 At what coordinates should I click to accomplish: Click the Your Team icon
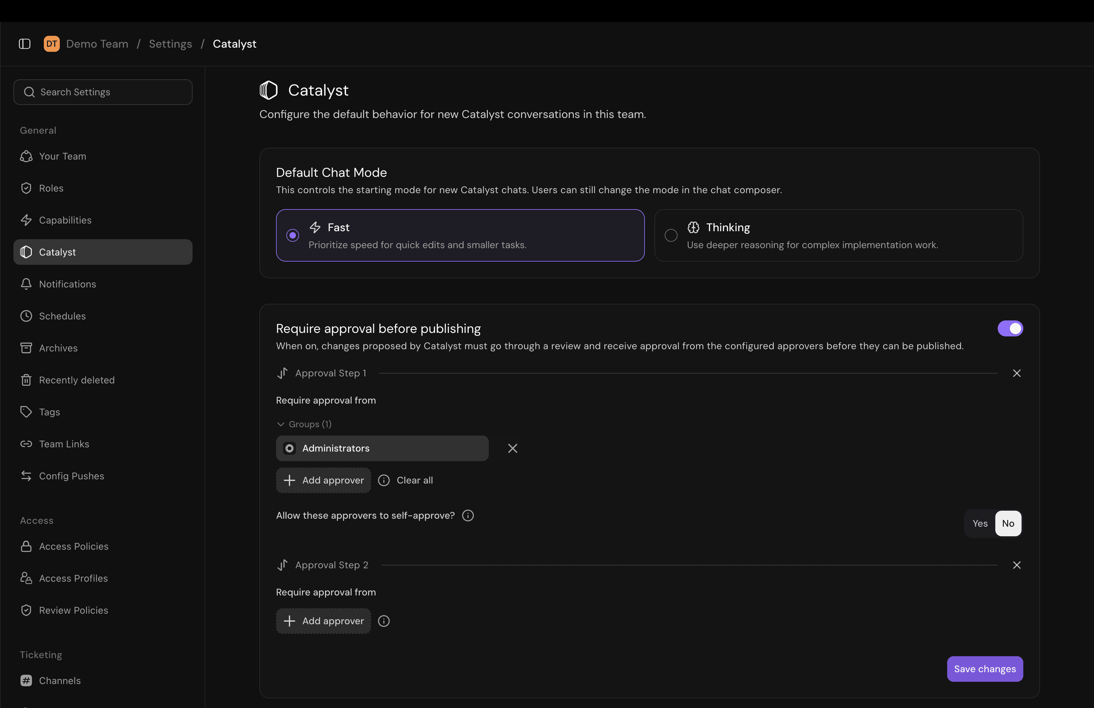pyautogui.click(x=26, y=156)
